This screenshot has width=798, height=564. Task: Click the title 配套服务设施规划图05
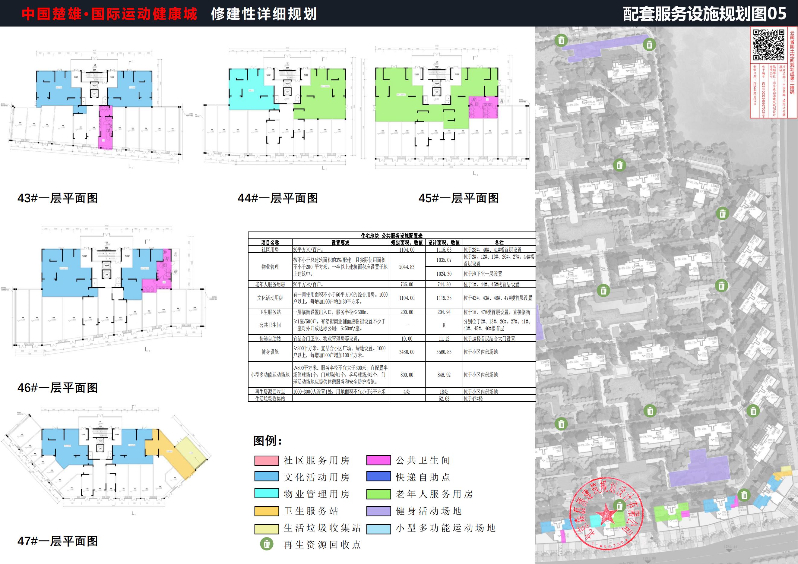pos(704,14)
